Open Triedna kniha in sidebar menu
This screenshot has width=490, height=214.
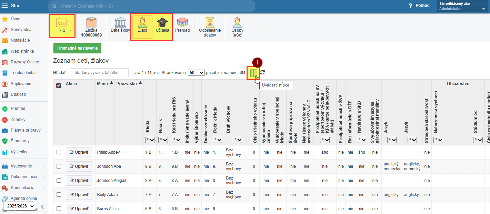23,73
